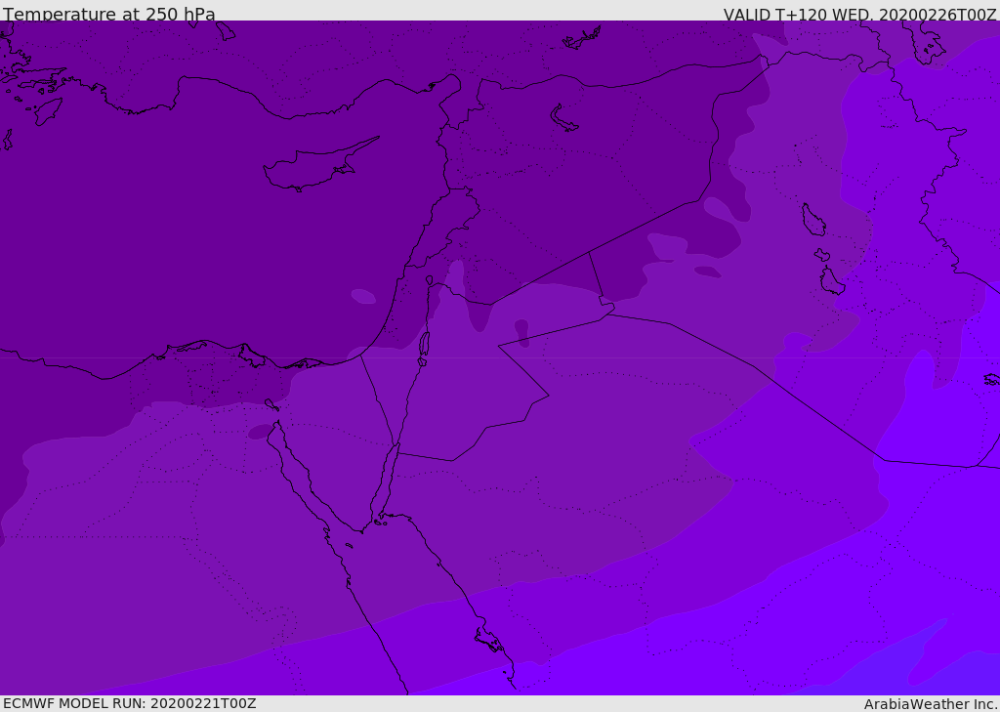Click the 'ECMWF MODEL RUN: 20200221T00Z' footer text
Image resolution: width=1000 pixels, height=712 pixels.
[x=130, y=703]
